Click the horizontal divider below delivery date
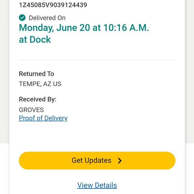Screen dimensions: 194x194 [x=97, y=60]
